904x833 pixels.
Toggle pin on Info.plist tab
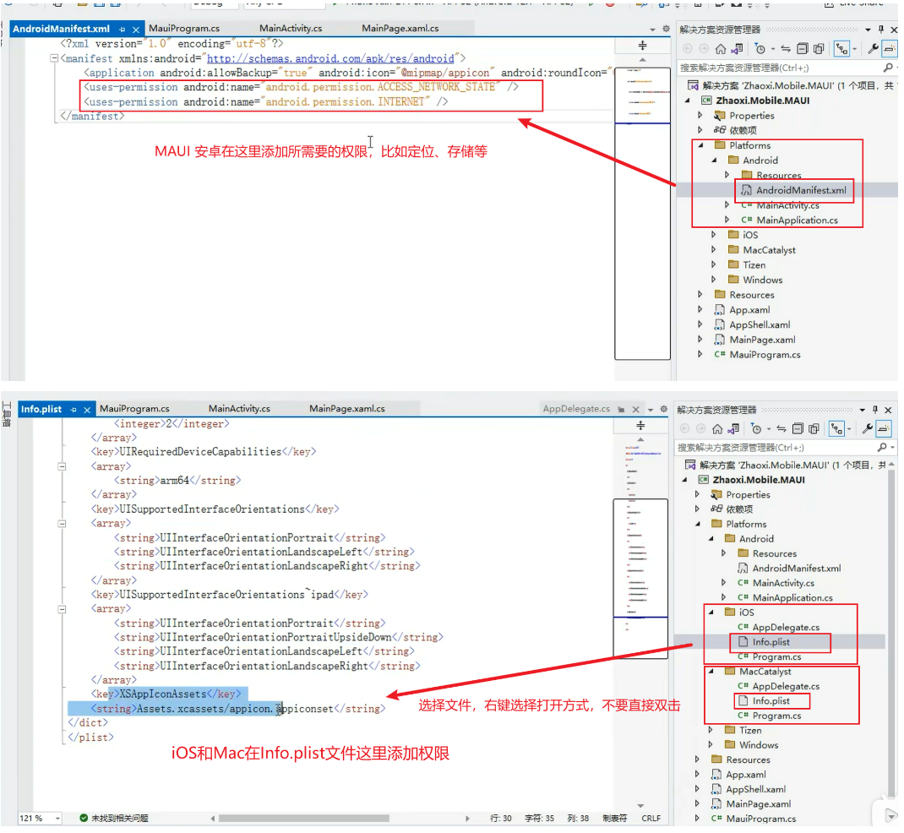coord(74,410)
